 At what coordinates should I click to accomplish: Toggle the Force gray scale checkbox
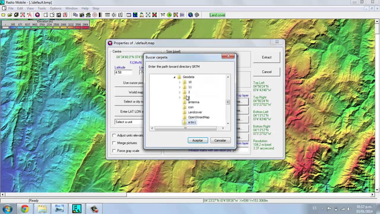[114, 151]
